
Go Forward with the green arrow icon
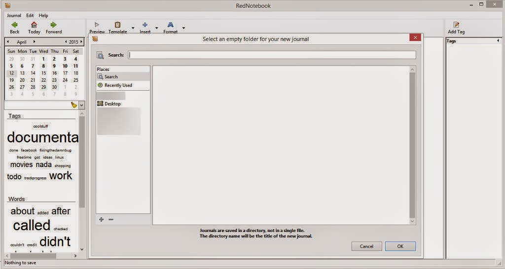click(53, 25)
